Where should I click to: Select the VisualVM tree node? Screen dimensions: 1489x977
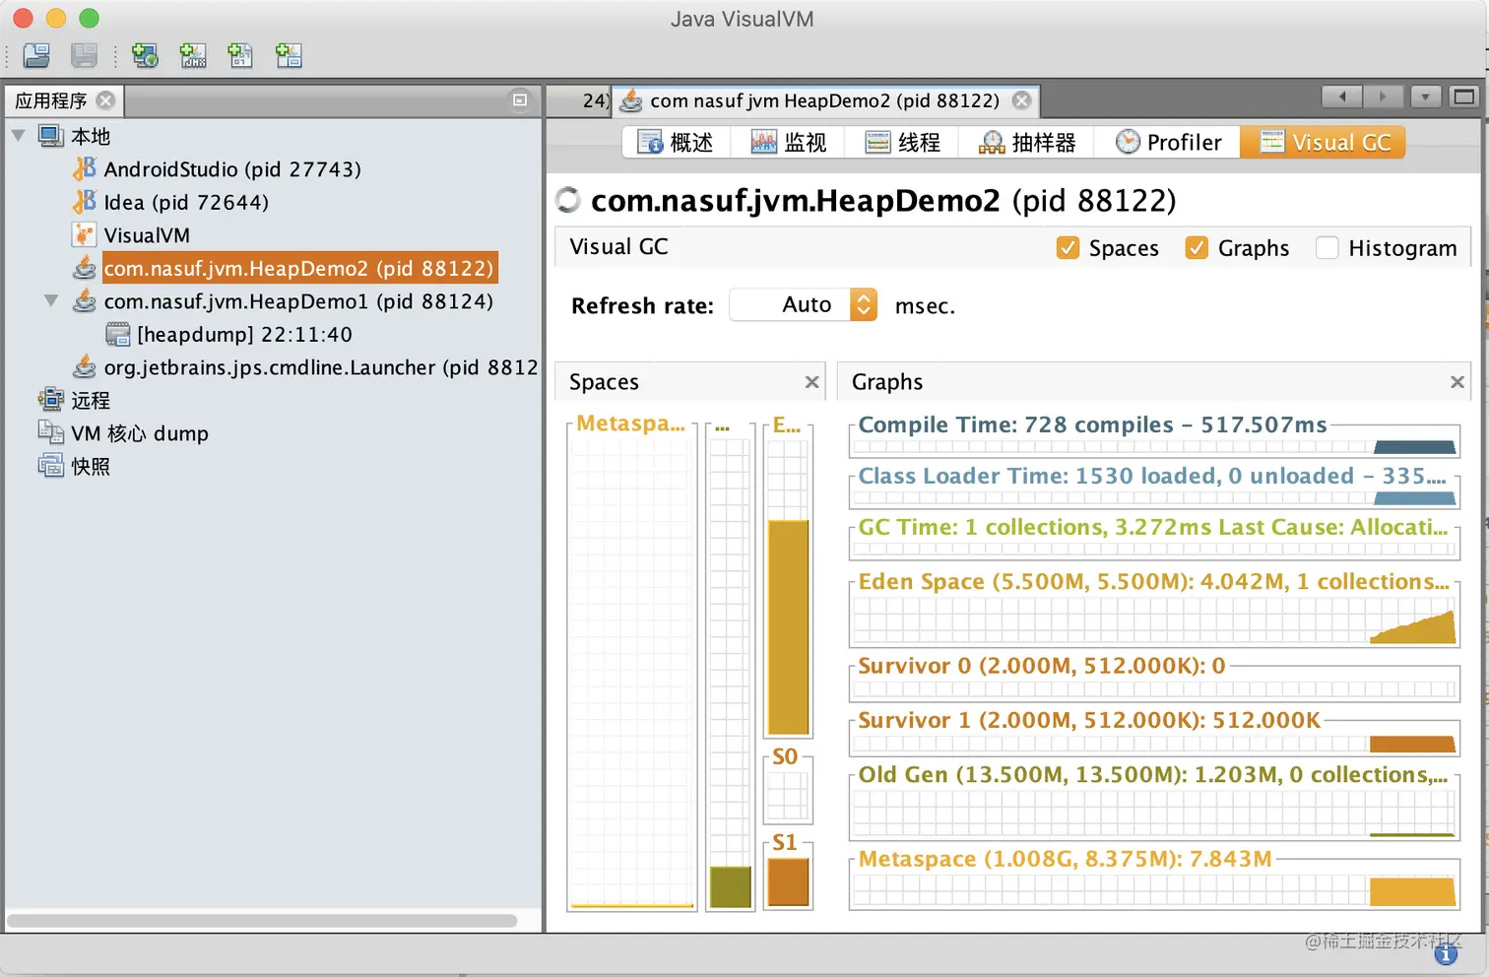tap(147, 235)
